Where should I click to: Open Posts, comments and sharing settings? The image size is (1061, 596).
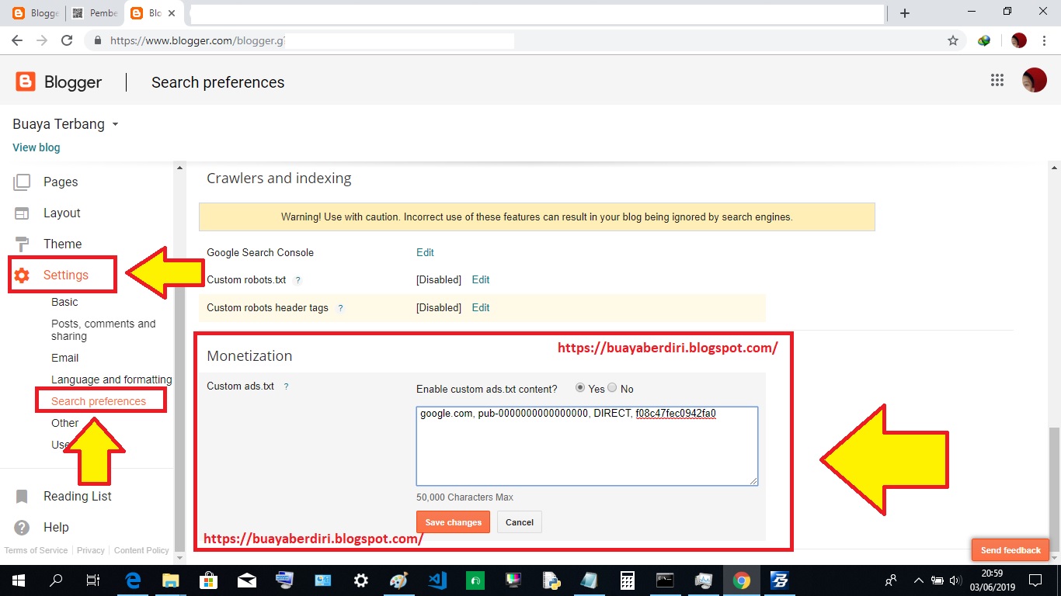(x=103, y=330)
